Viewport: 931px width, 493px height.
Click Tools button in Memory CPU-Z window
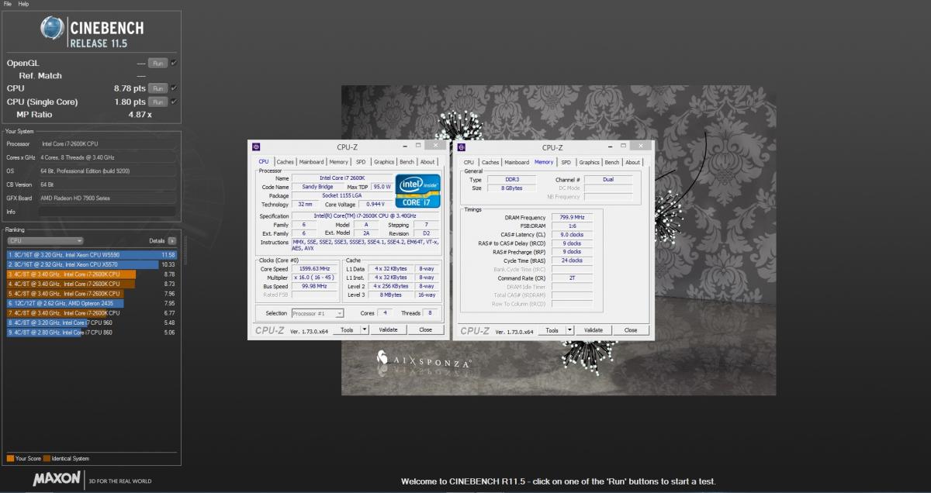552,330
